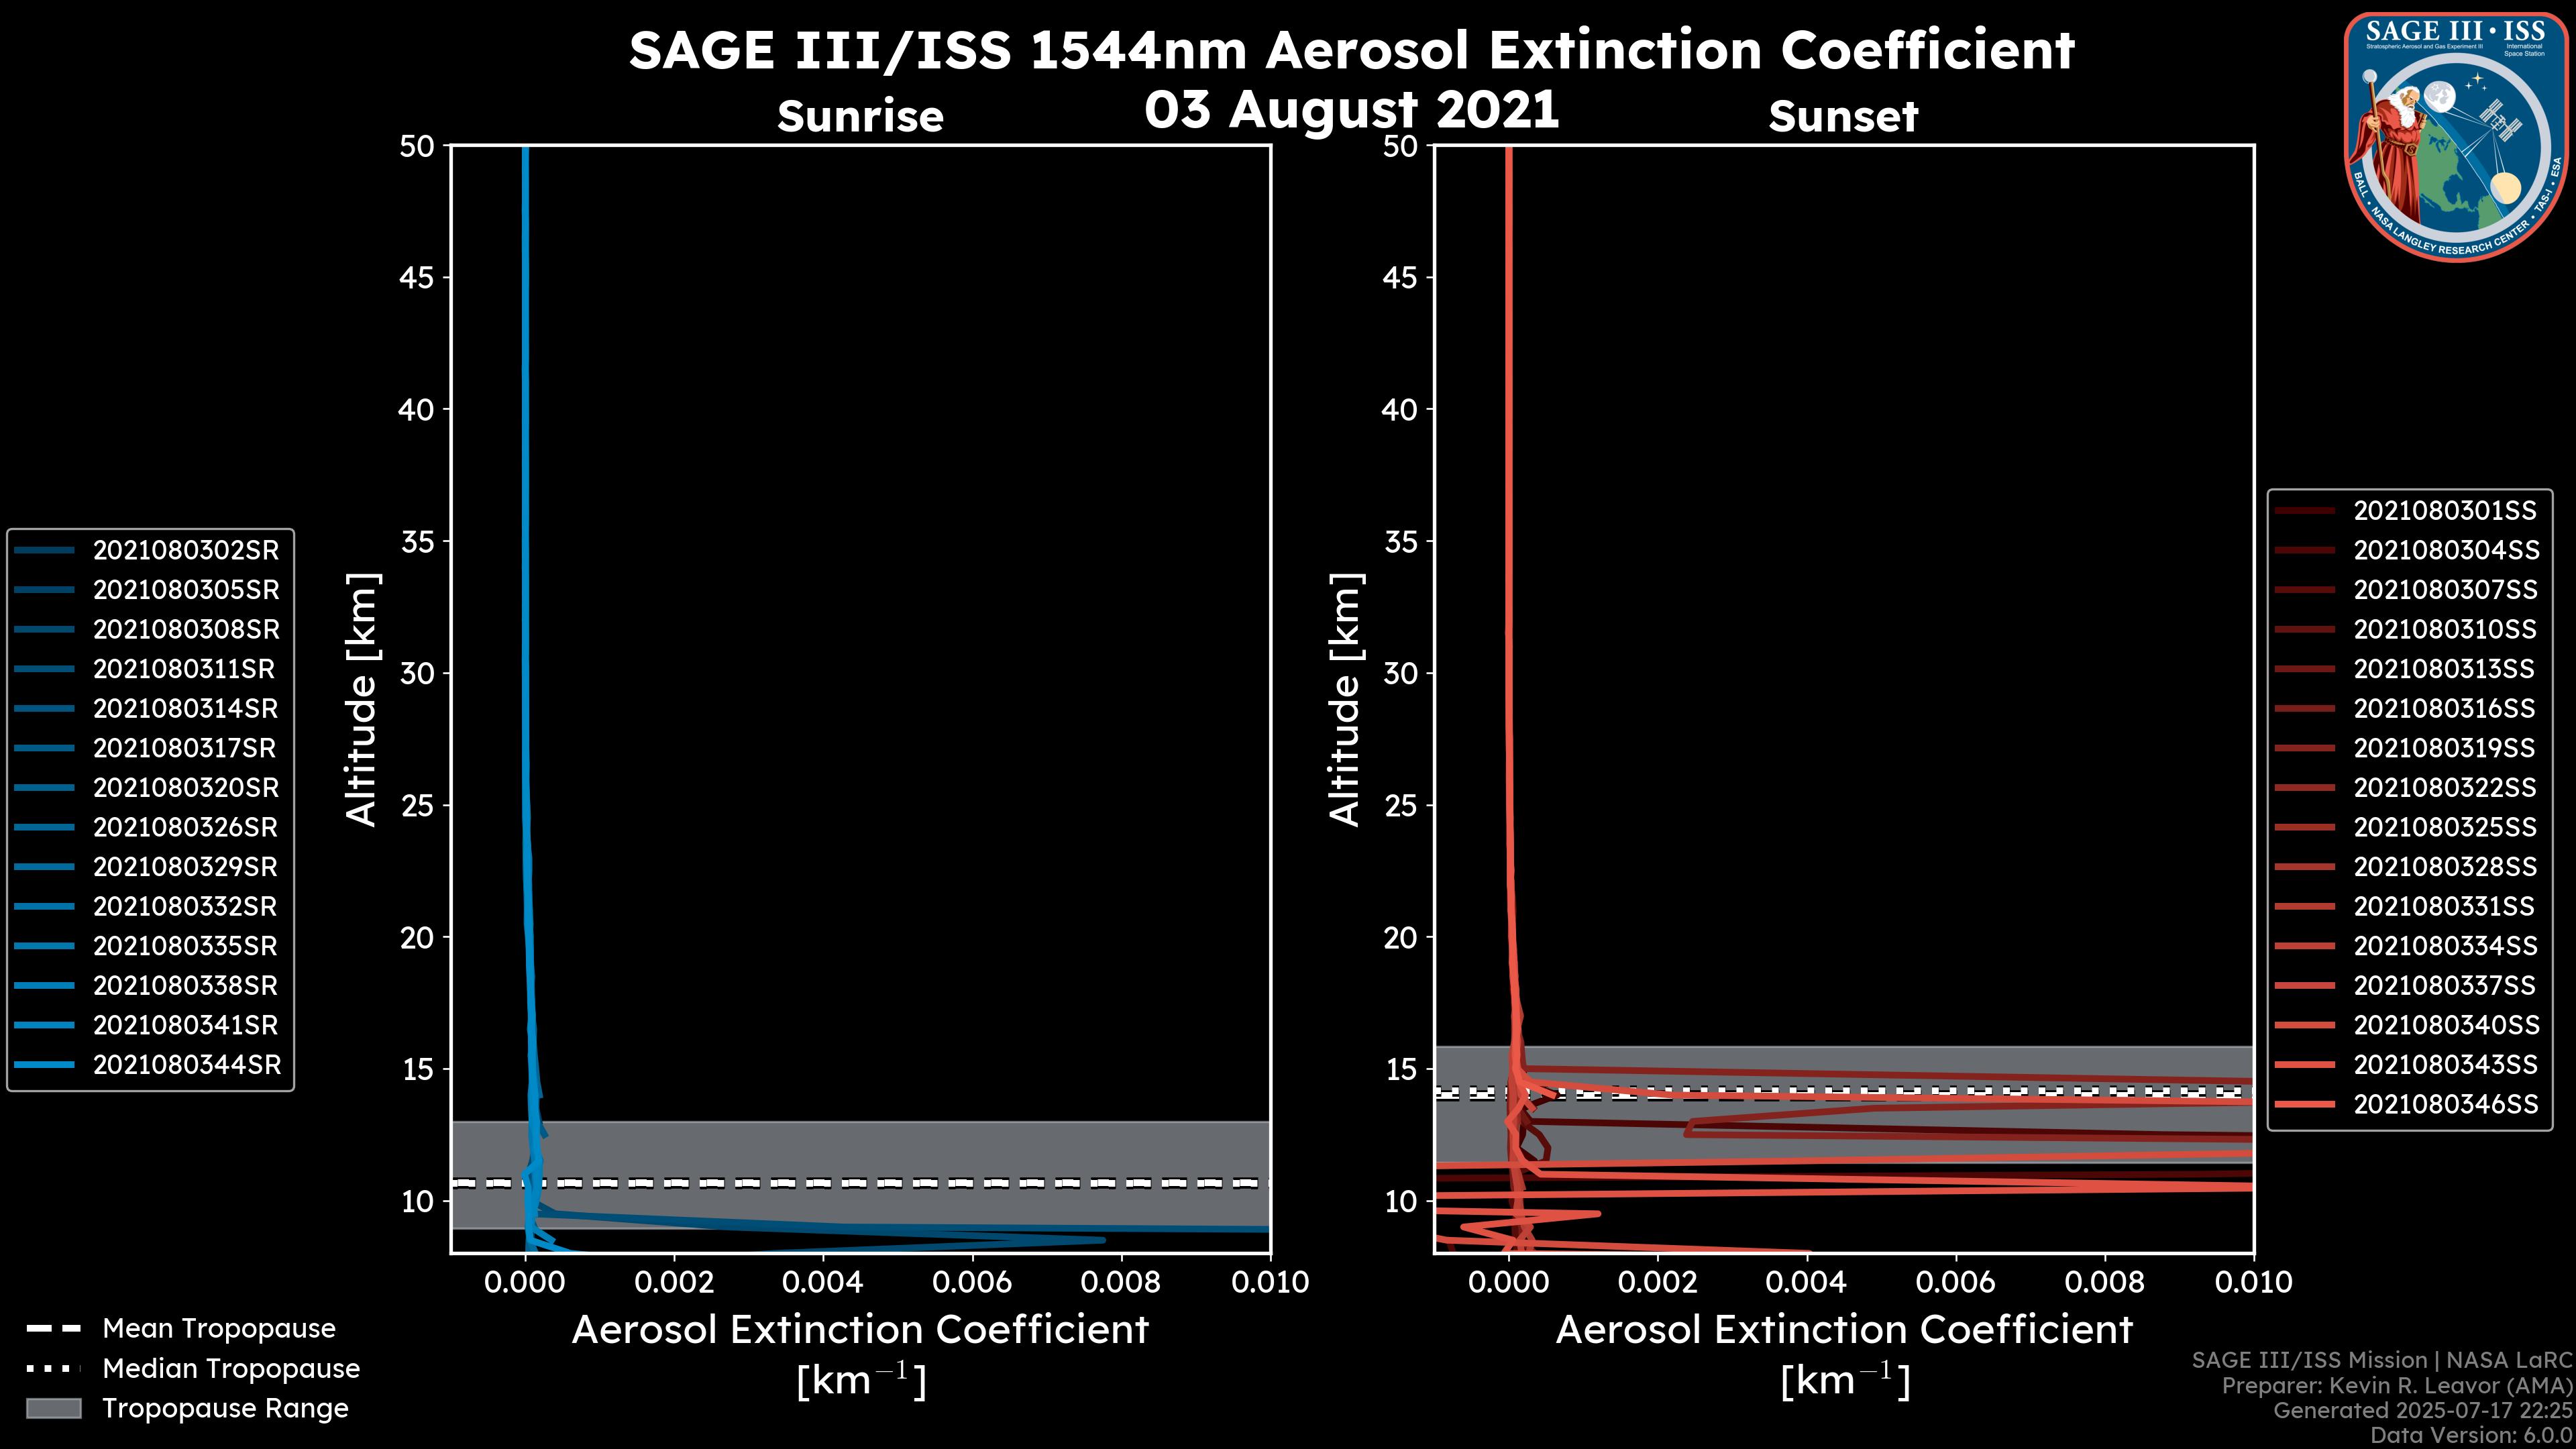Click the gray Tropopause Range legend swatch
The height and width of the screenshot is (1449, 2576).
click(x=53, y=1408)
